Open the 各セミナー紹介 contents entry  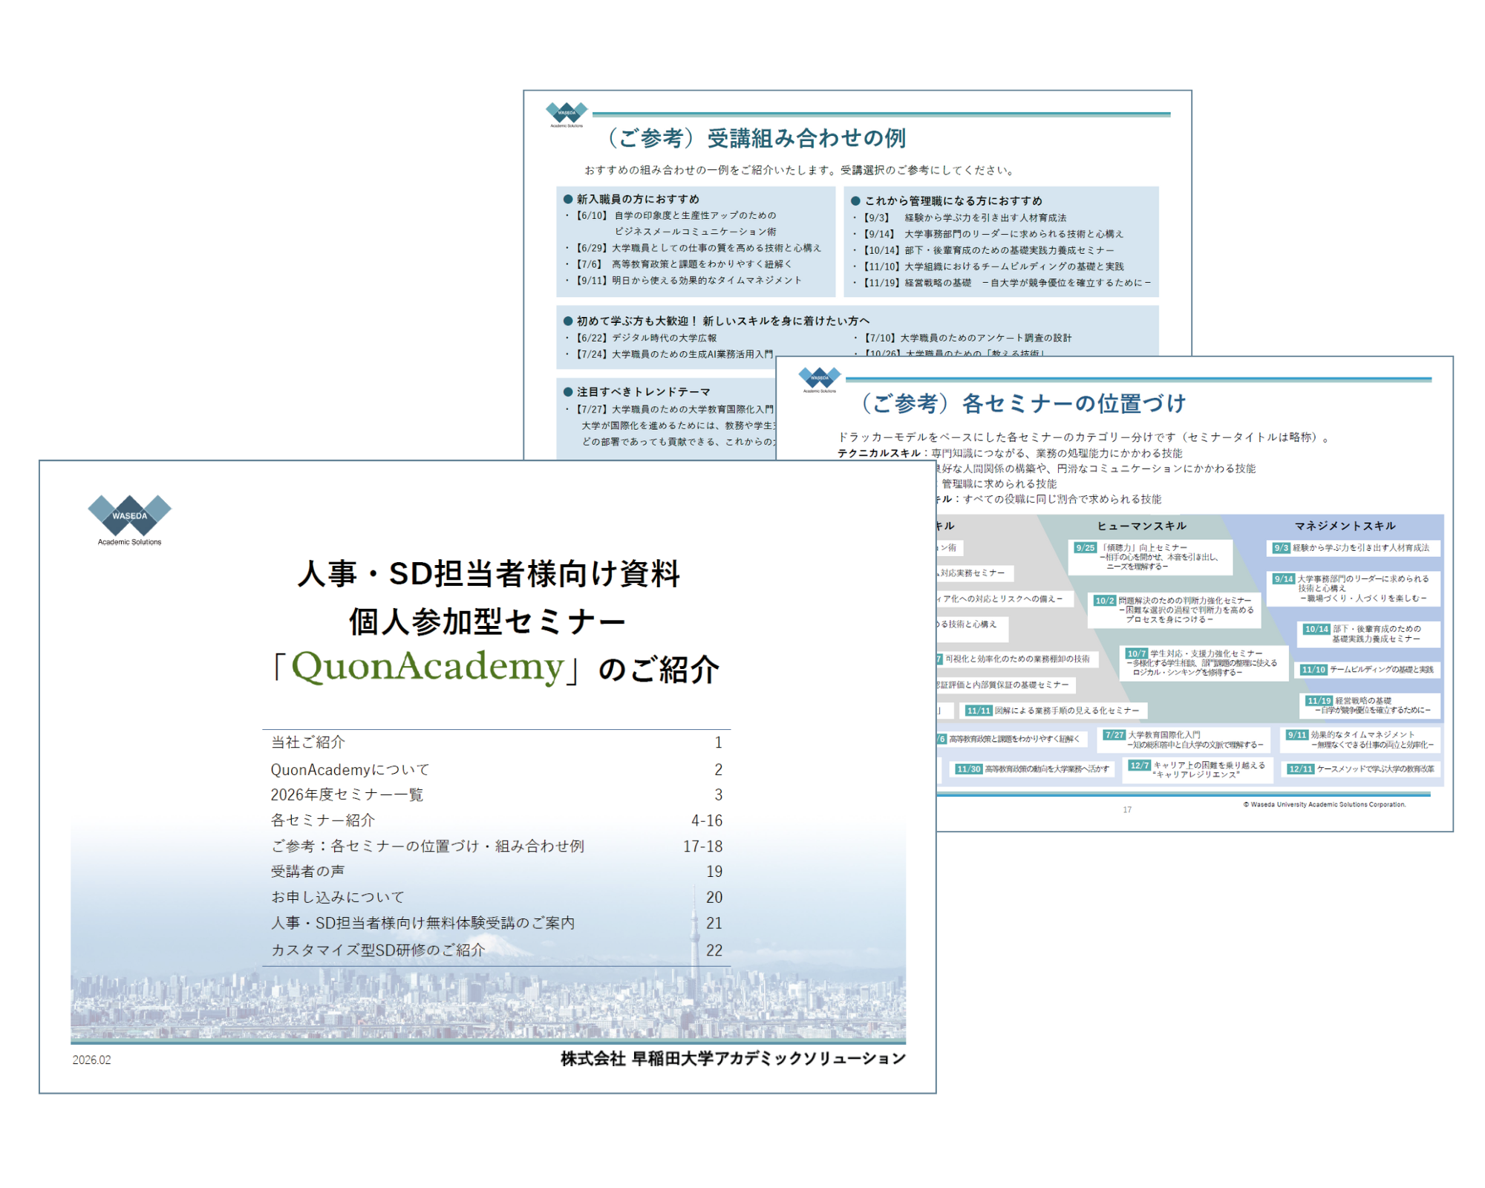point(323,820)
